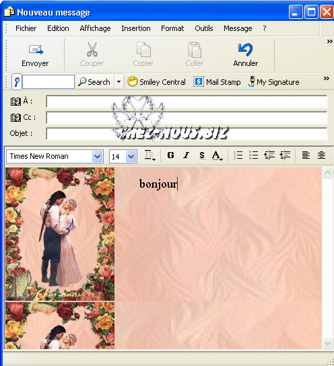Insert My Signature

click(274, 82)
